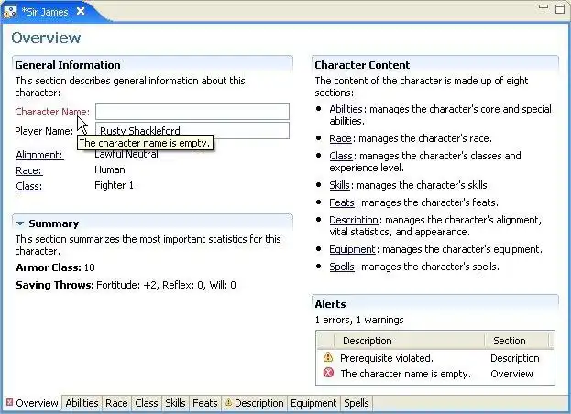Open the Description tab at the bottom

(255, 403)
